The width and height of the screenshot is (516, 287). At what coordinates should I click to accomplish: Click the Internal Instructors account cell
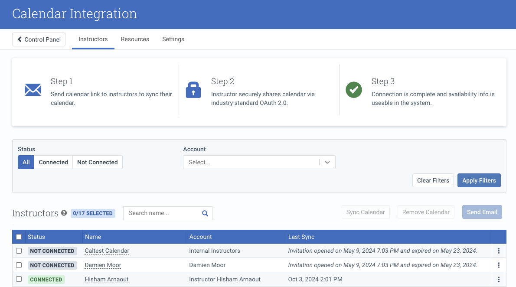(215, 251)
